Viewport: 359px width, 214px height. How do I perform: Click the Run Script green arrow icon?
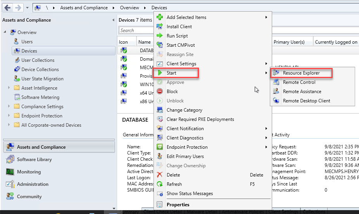(x=160, y=36)
